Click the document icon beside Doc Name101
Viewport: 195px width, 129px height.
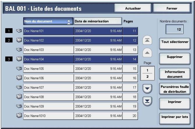click(19, 31)
